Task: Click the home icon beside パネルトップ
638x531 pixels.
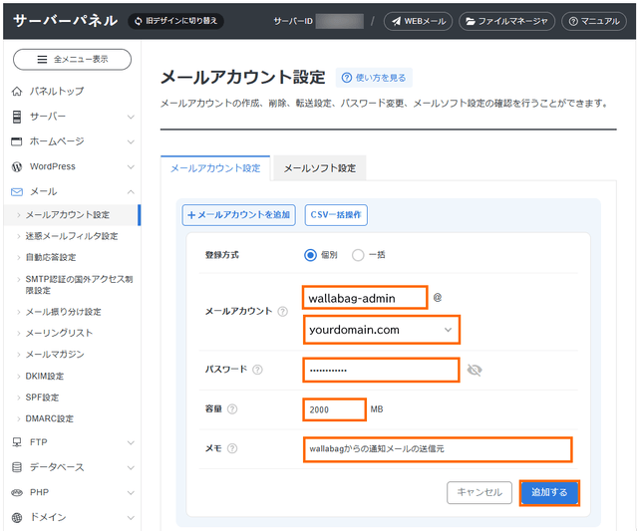Action: point(17,92)
